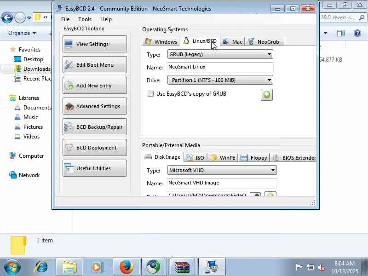Edit the NeoSmart Linux name field
This screenshot has height=276, width=368.
coord(220,67)
